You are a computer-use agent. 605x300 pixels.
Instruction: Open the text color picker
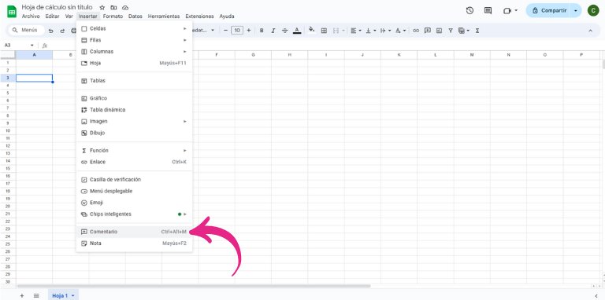click(297, 31)
